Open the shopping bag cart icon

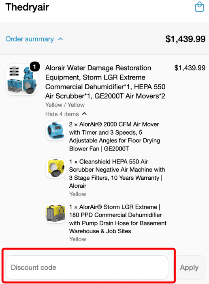[199, 7]
